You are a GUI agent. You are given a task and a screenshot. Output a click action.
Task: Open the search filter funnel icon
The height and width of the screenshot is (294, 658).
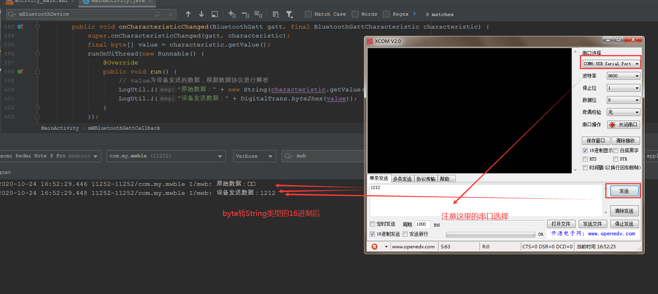pyautogui.click(x=289, y=14)
